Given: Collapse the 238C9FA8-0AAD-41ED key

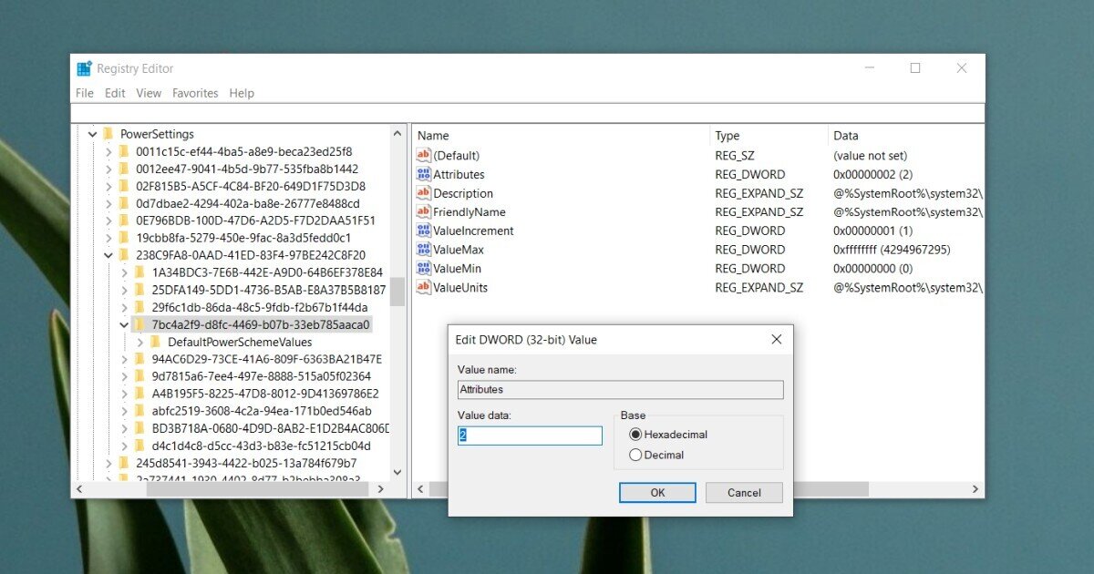Looking at the screenshot, I should tap(108, 255).
